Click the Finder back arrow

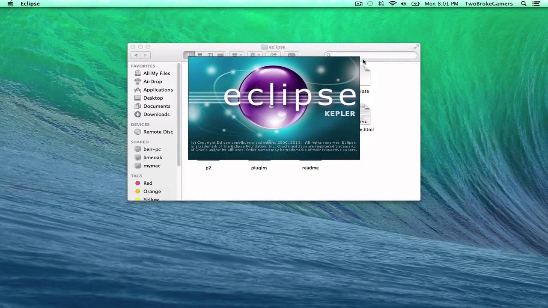136,55
